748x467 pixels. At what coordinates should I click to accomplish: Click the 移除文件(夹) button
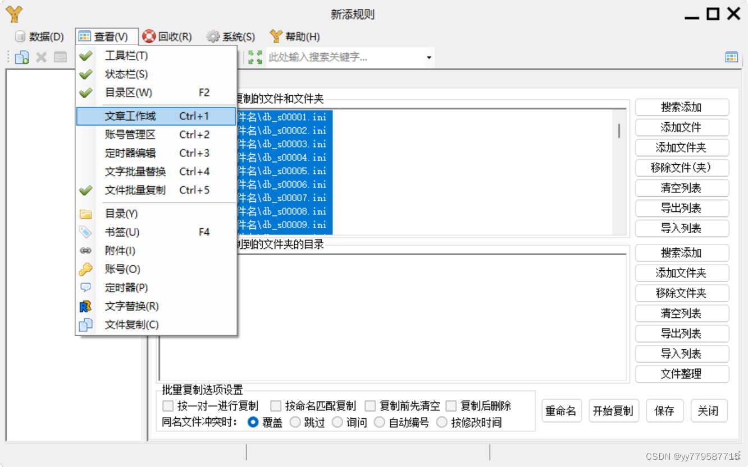click(682, 168)
